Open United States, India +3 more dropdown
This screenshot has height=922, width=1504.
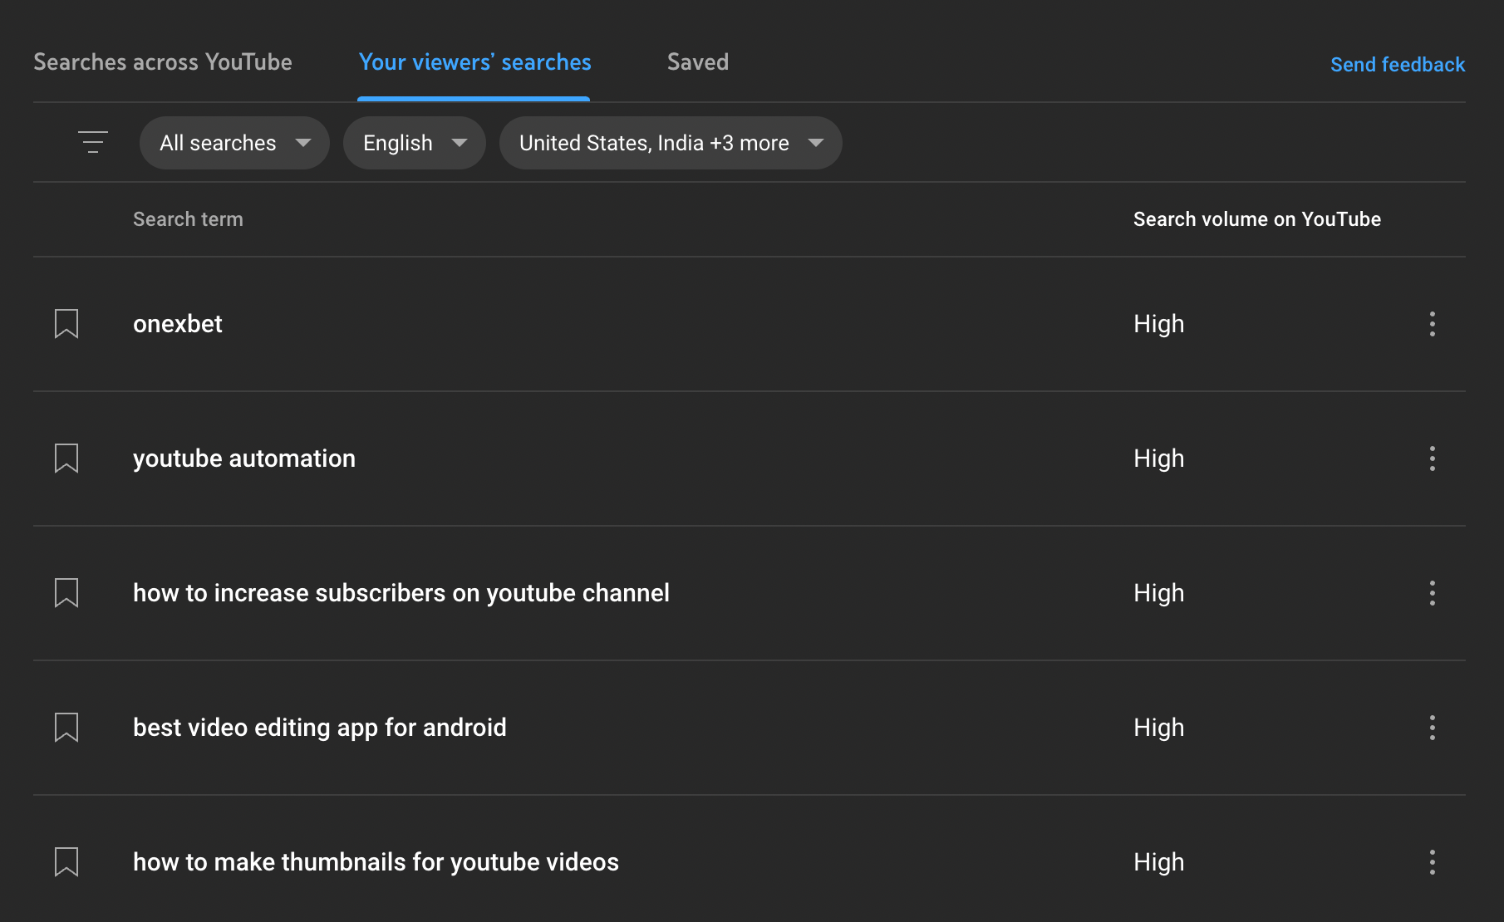(671, 143)
